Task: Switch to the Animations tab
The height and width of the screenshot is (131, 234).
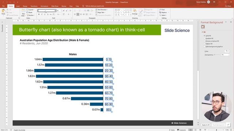Action: tap(44, 6)
